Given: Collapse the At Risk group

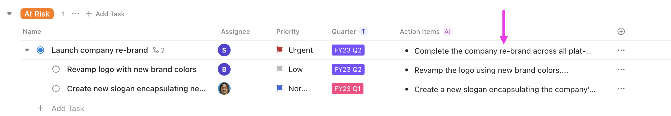Looking at the screenshot, I should [9, 14].
